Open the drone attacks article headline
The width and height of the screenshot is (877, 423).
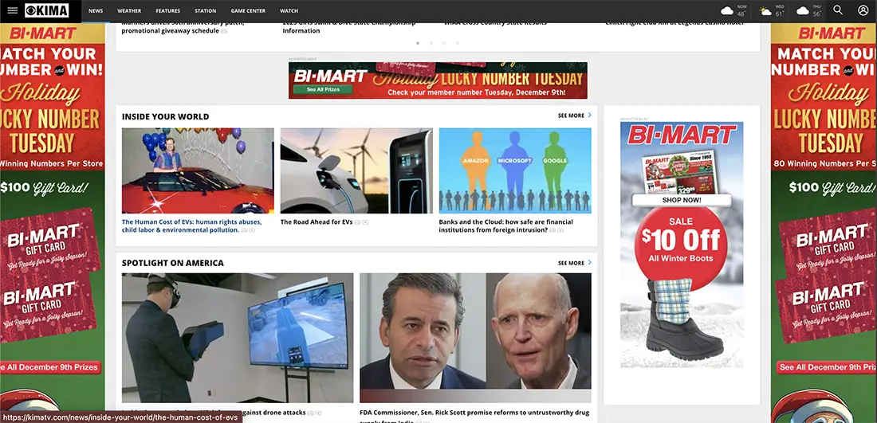click(214, 413)
